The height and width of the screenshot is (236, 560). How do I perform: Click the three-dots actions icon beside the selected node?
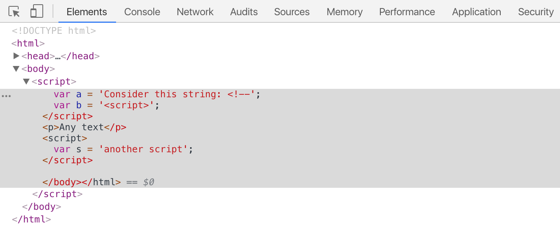[x=6, y=96]
